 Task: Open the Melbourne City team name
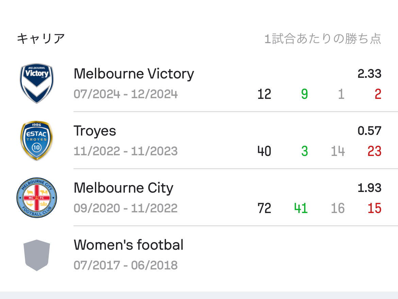coord(123,188)
